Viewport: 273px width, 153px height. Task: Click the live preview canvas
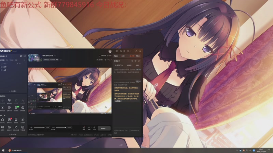click(x=70, y=91)
